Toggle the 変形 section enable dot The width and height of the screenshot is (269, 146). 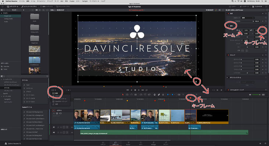(x=228, y=26)
